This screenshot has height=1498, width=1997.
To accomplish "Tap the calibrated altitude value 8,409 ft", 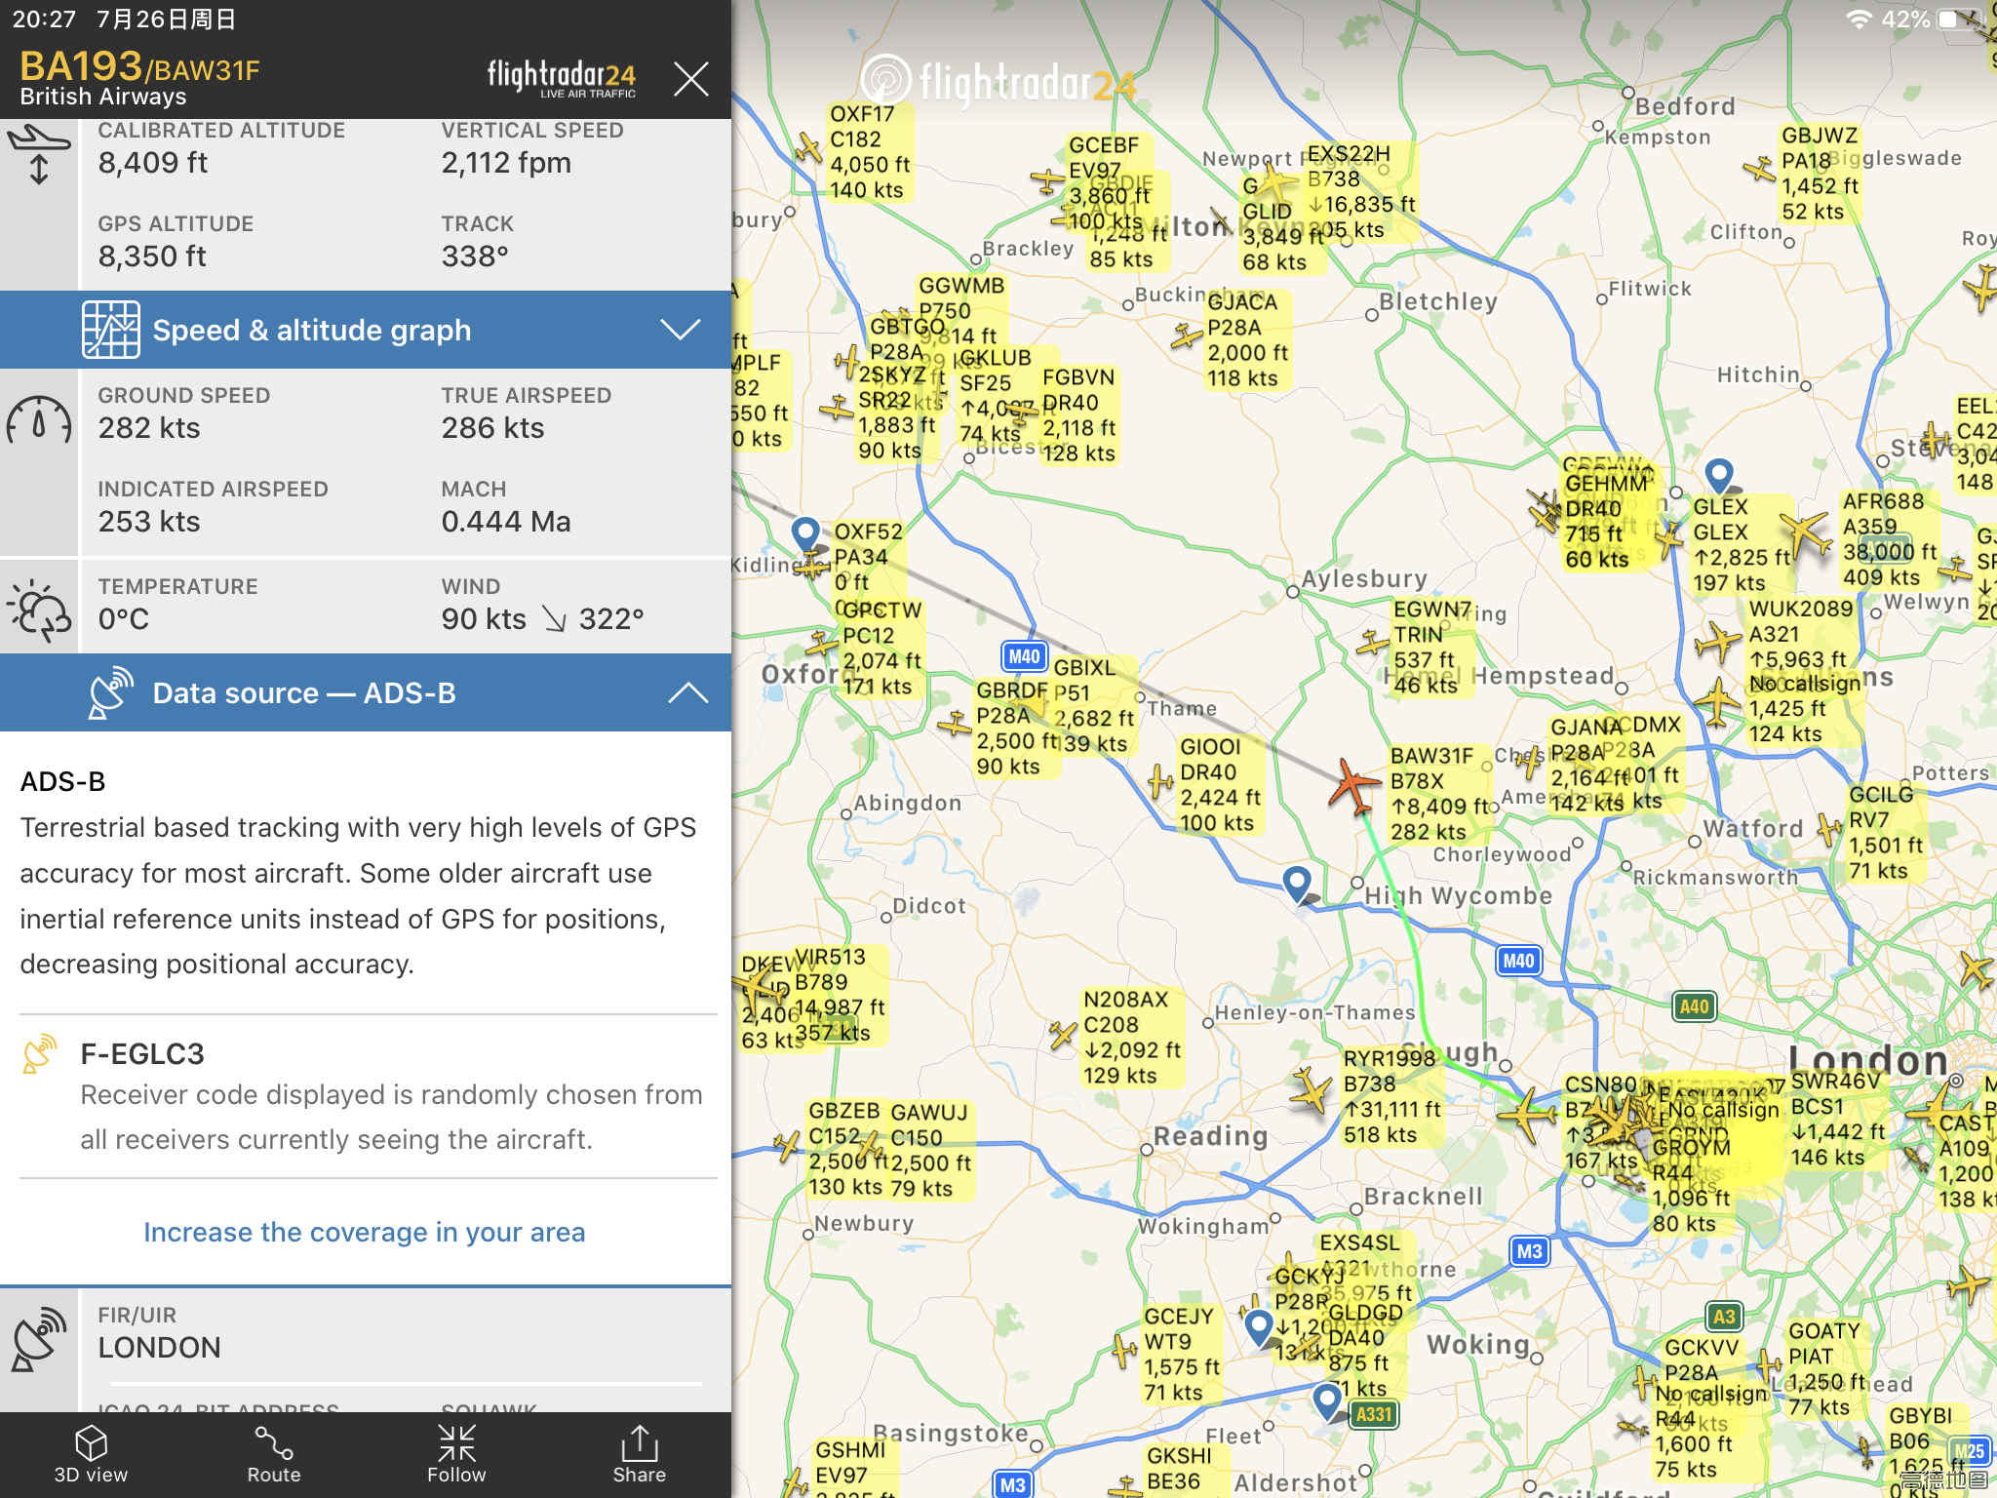I will (153, 163).
